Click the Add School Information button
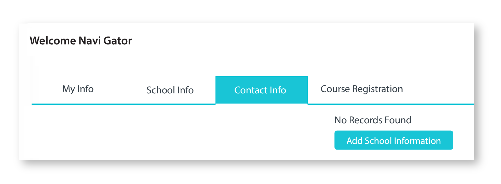501x184 pixels. 394,140
